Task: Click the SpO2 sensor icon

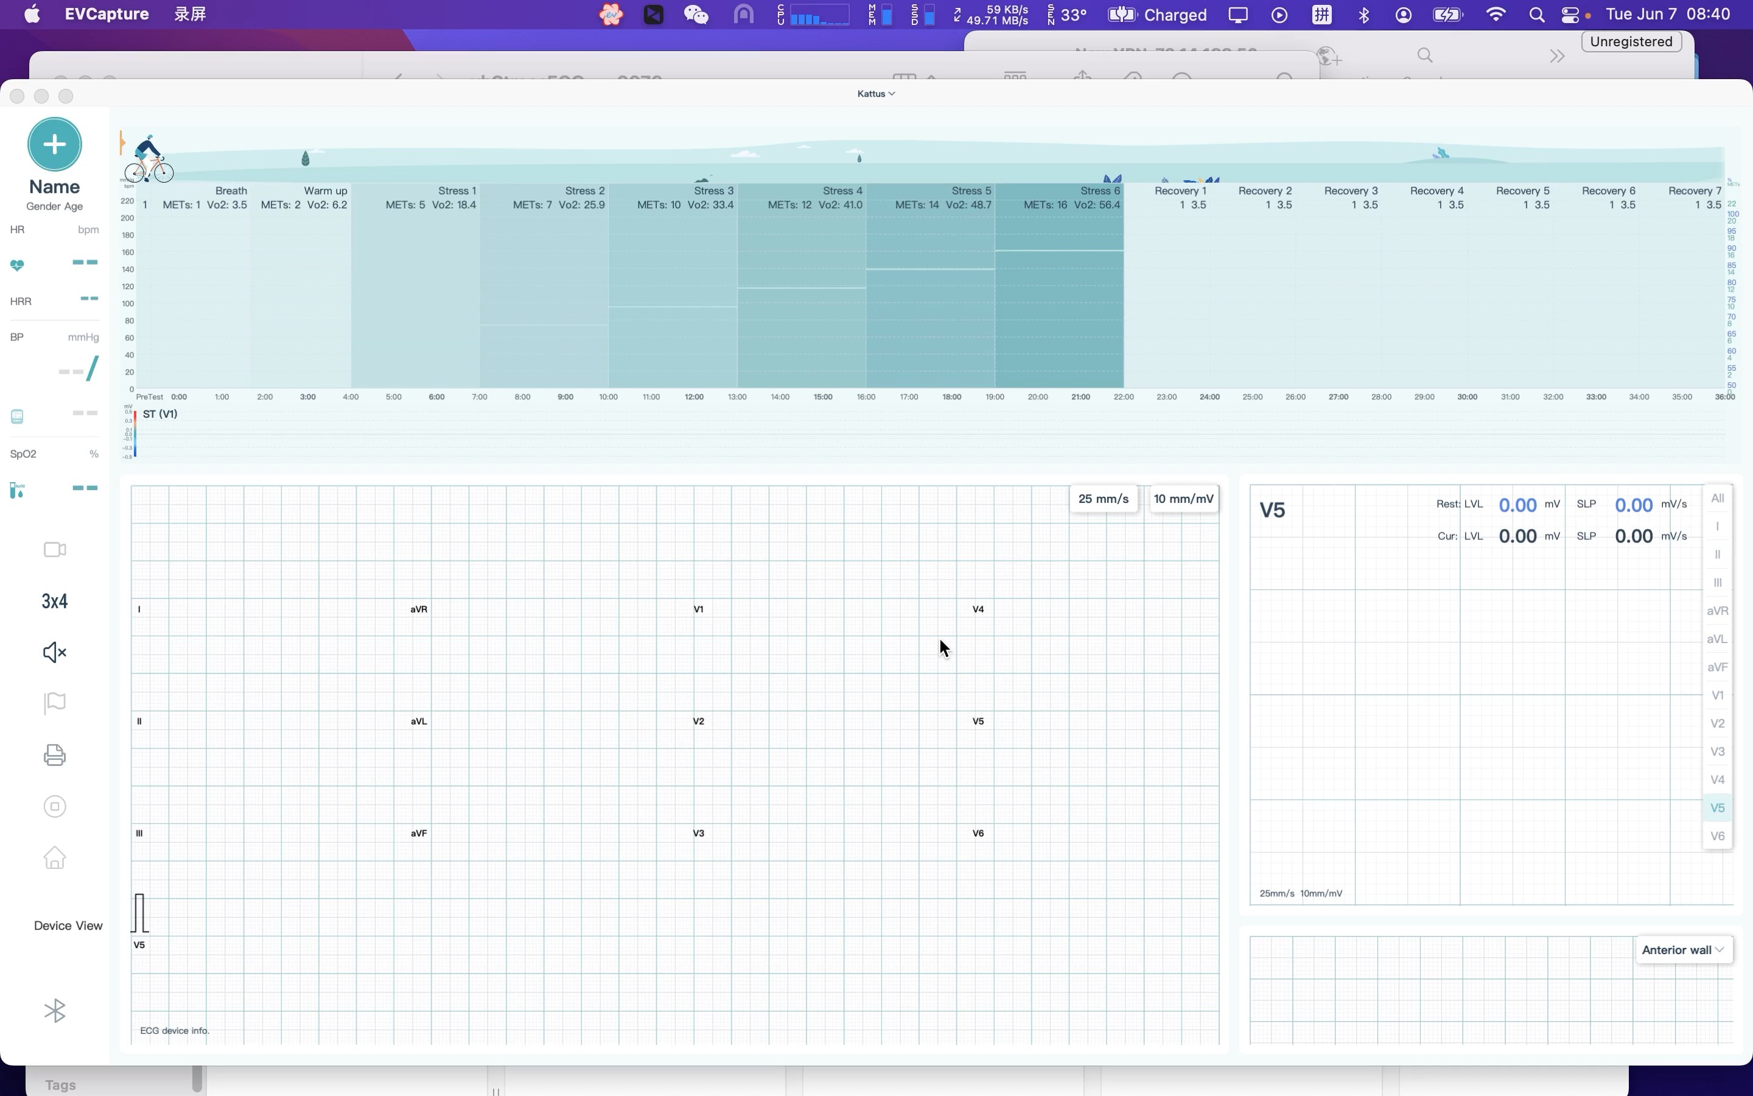Action: (18, 491)
